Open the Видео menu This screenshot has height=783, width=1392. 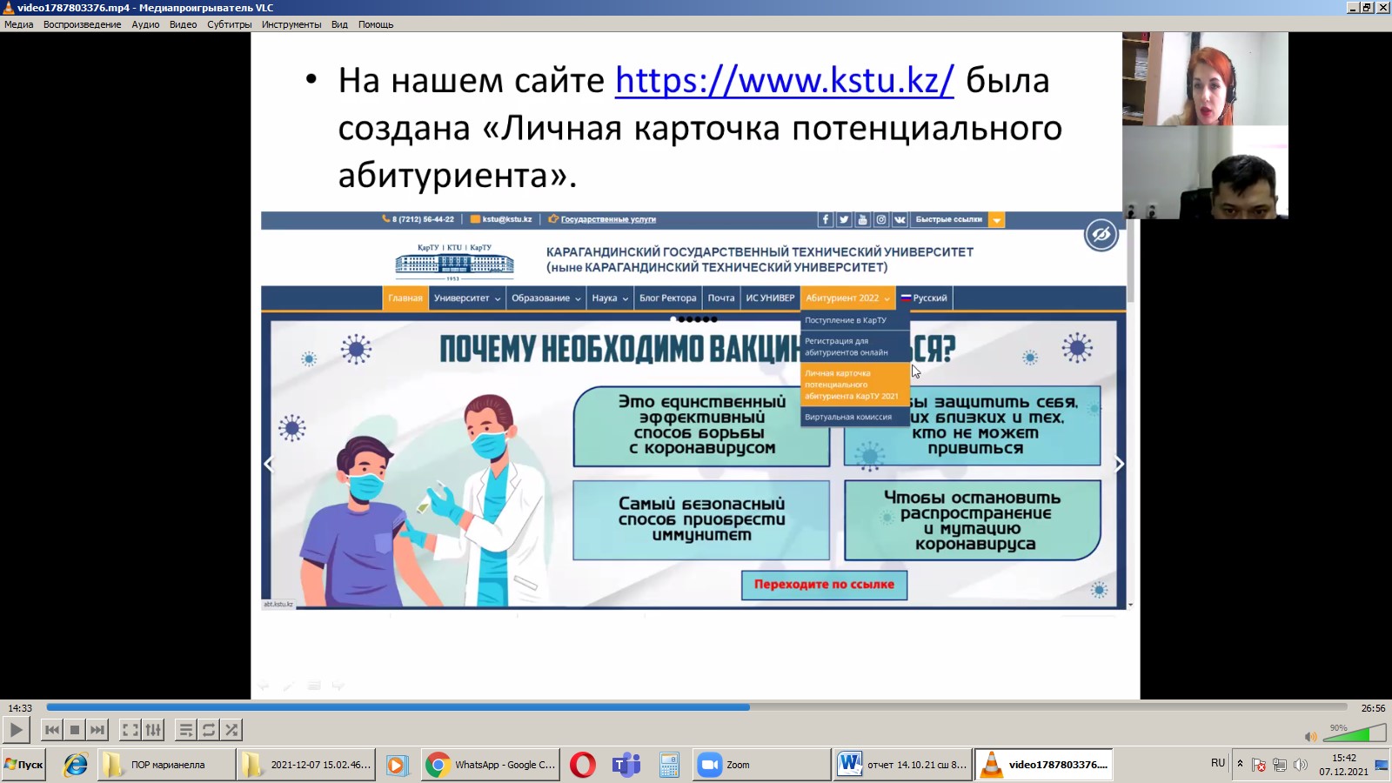point(183,24)
